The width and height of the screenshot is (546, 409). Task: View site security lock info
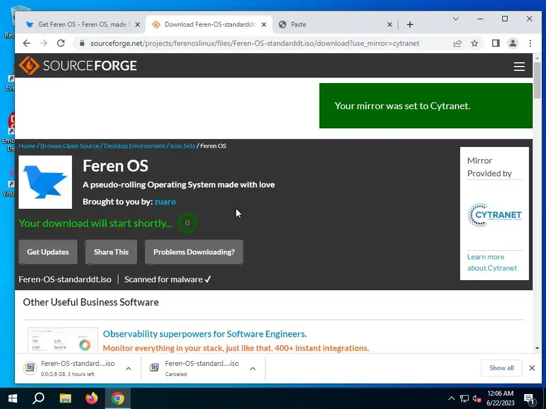pos(82,43)
